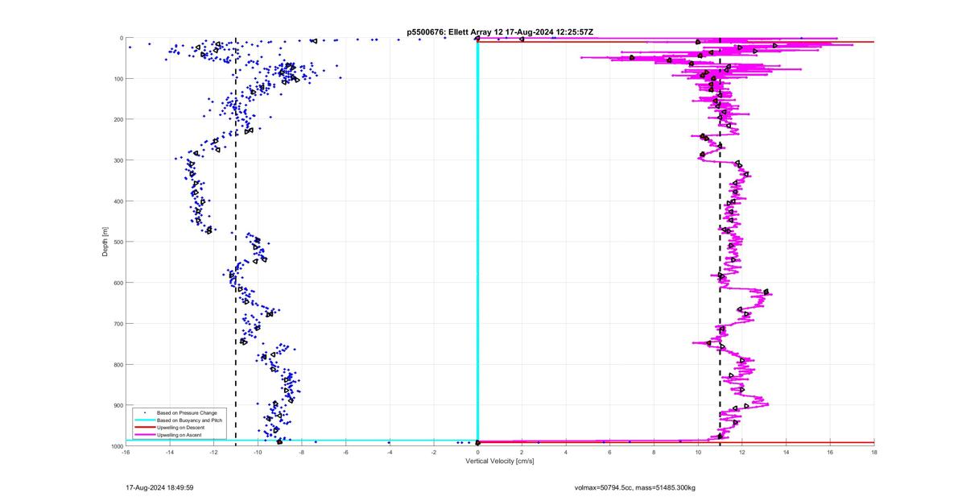Click the '300' depth tick label
This screenshot has height=501, width=966.
(x=118, y=160)
